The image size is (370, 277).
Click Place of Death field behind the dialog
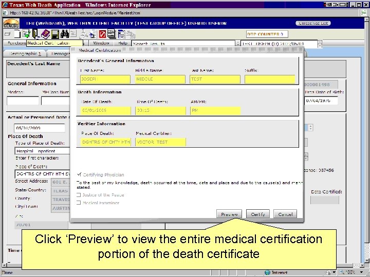tap(42, 174)
